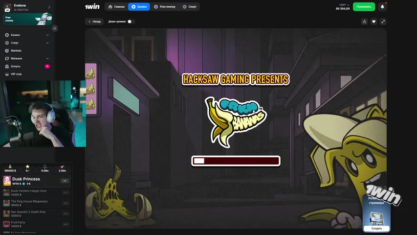
Task: Click San Quentin 2 Death Row title
Action: (x=28, y=212)
